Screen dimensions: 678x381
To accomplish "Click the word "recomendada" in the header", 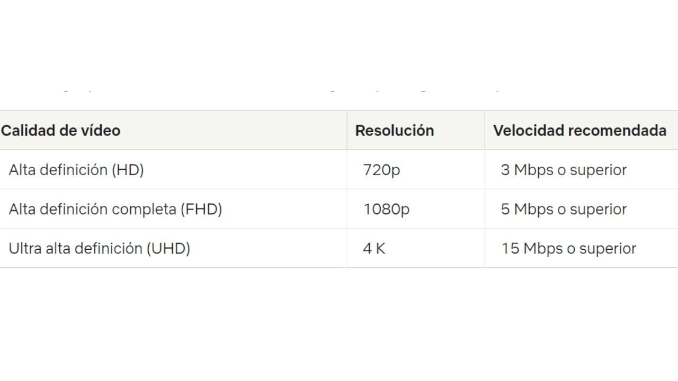I will [617, 130].
